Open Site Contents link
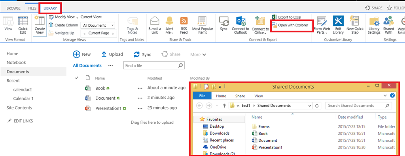Screen dimensions: 405x156 click(x=19, y=108)
